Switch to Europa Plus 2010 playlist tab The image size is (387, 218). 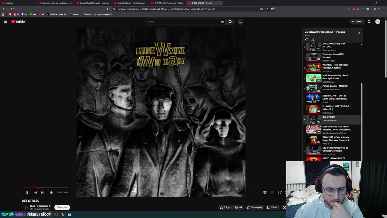tap(93, 3)
